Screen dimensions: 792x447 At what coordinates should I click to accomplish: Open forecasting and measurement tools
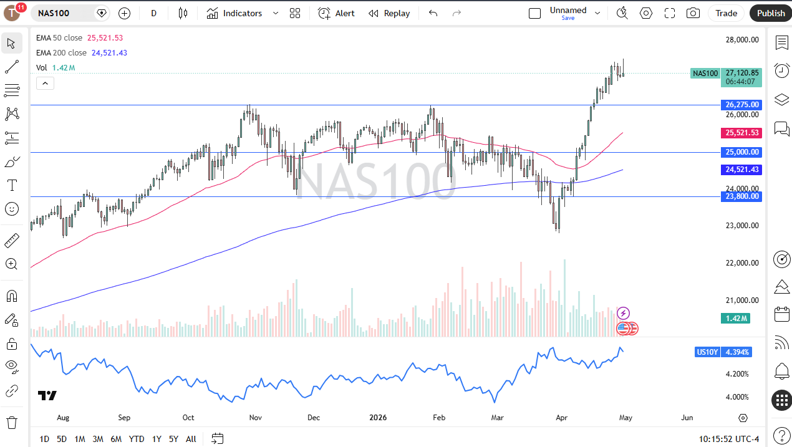(11, 138)
